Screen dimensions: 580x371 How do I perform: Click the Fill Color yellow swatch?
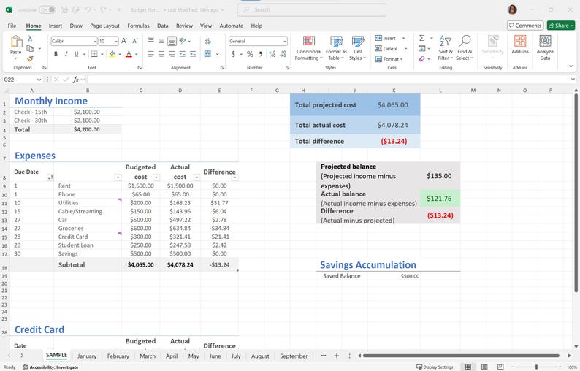click(112, 54)
